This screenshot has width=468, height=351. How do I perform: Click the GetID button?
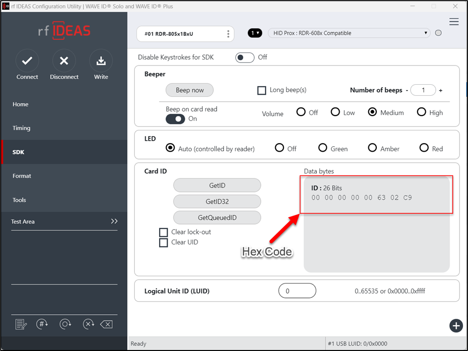(x=217, y=185)
